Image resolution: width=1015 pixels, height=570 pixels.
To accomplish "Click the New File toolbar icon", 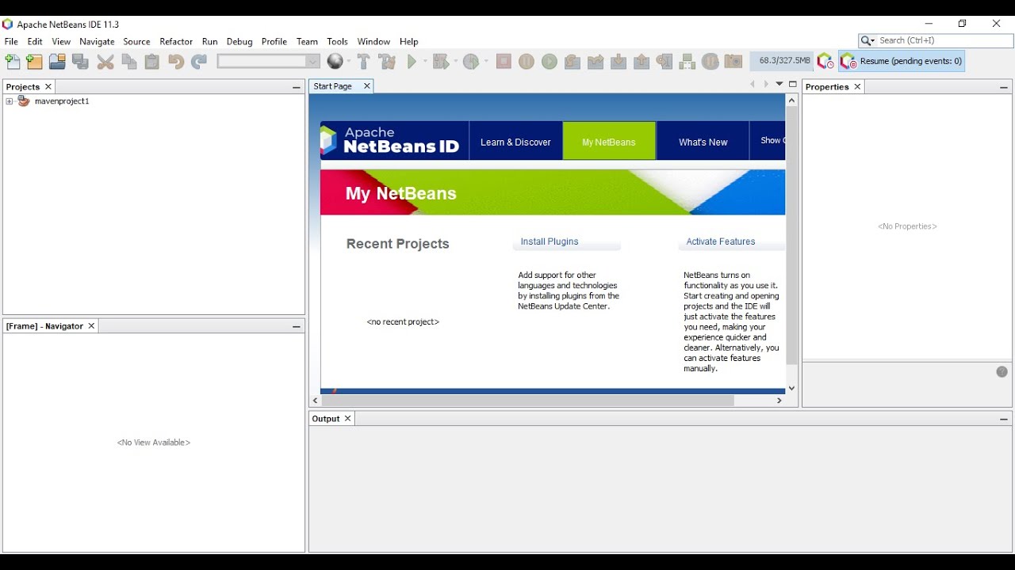I will (13, 62).
